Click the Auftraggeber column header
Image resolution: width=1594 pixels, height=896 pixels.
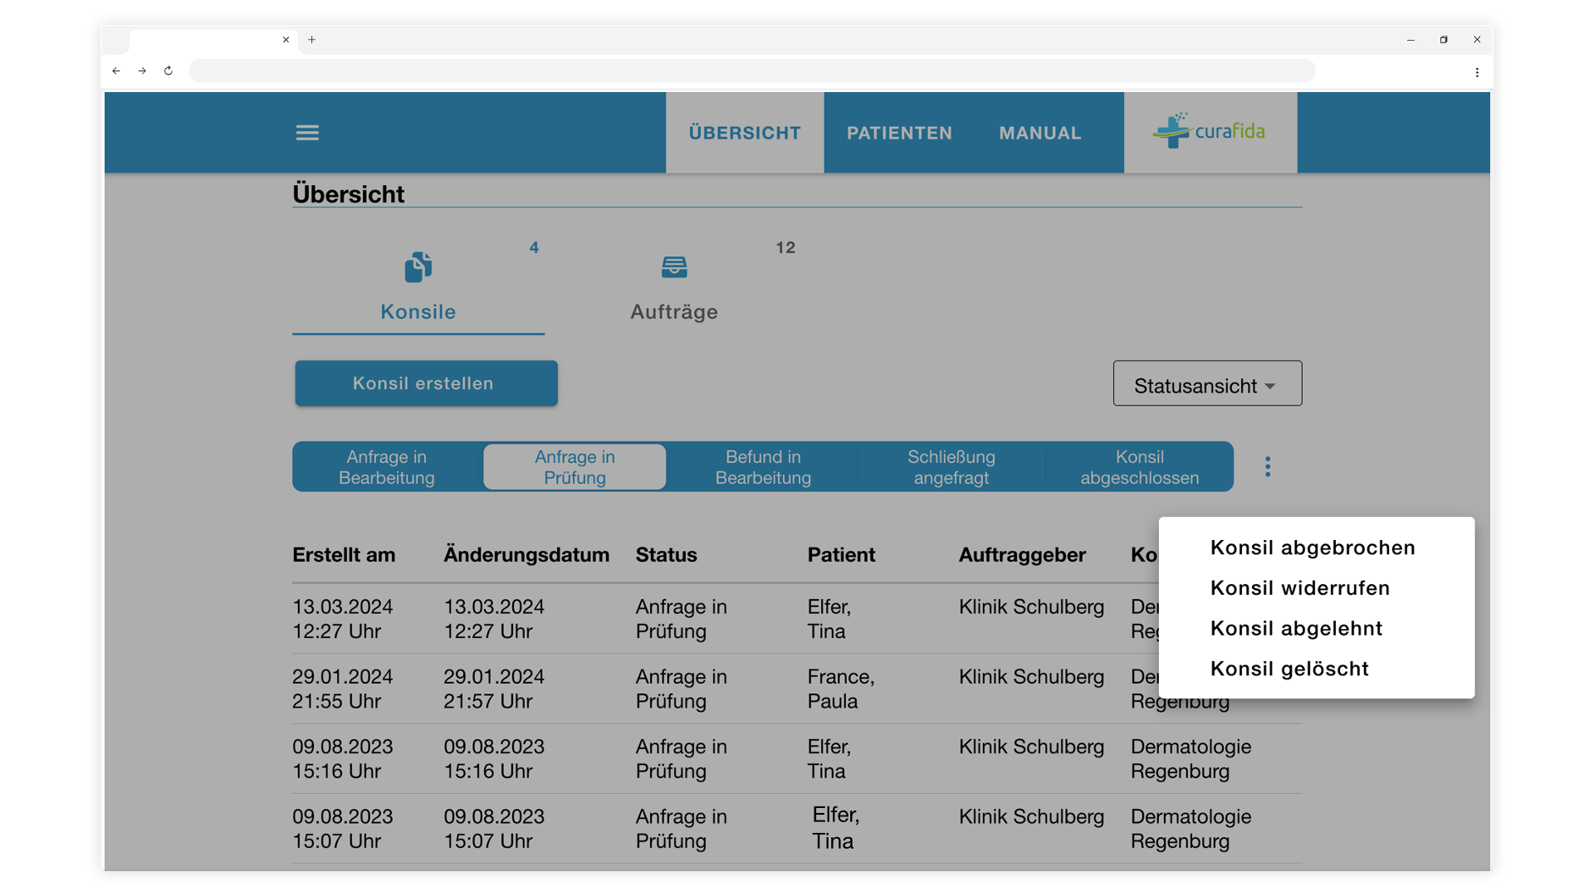pos(1022,555)
